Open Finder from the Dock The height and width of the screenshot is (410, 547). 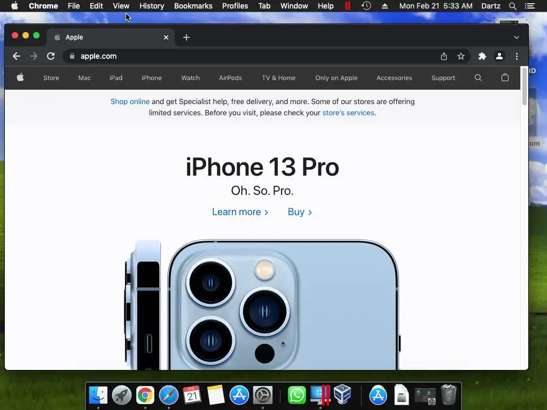pyautogui.click(x=98, y=395)
